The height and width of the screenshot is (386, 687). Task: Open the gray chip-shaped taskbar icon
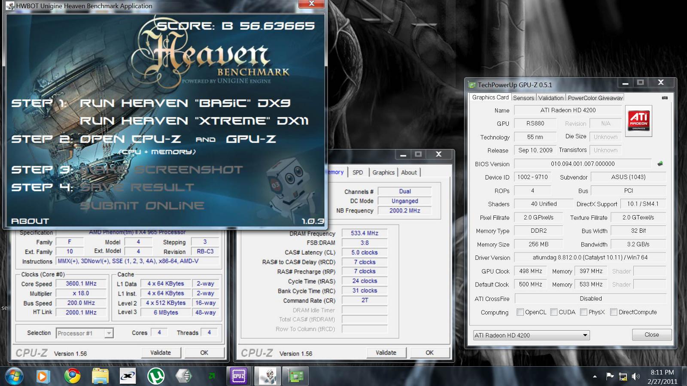pyautogui.click(x=183, y=376)
